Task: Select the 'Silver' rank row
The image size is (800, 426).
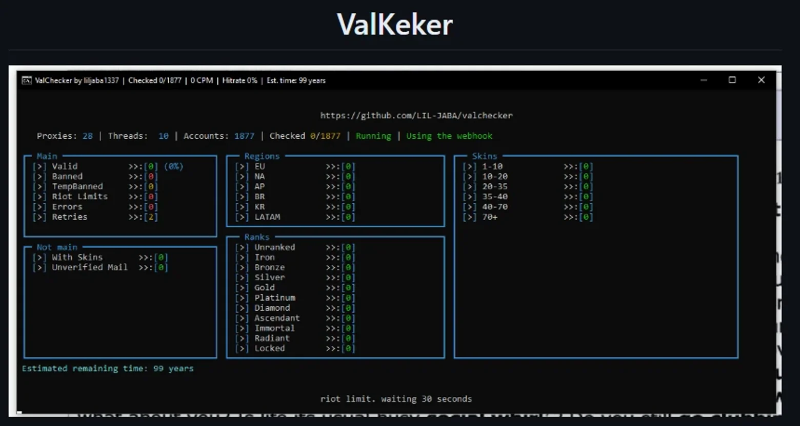Action: pos(295,278)
